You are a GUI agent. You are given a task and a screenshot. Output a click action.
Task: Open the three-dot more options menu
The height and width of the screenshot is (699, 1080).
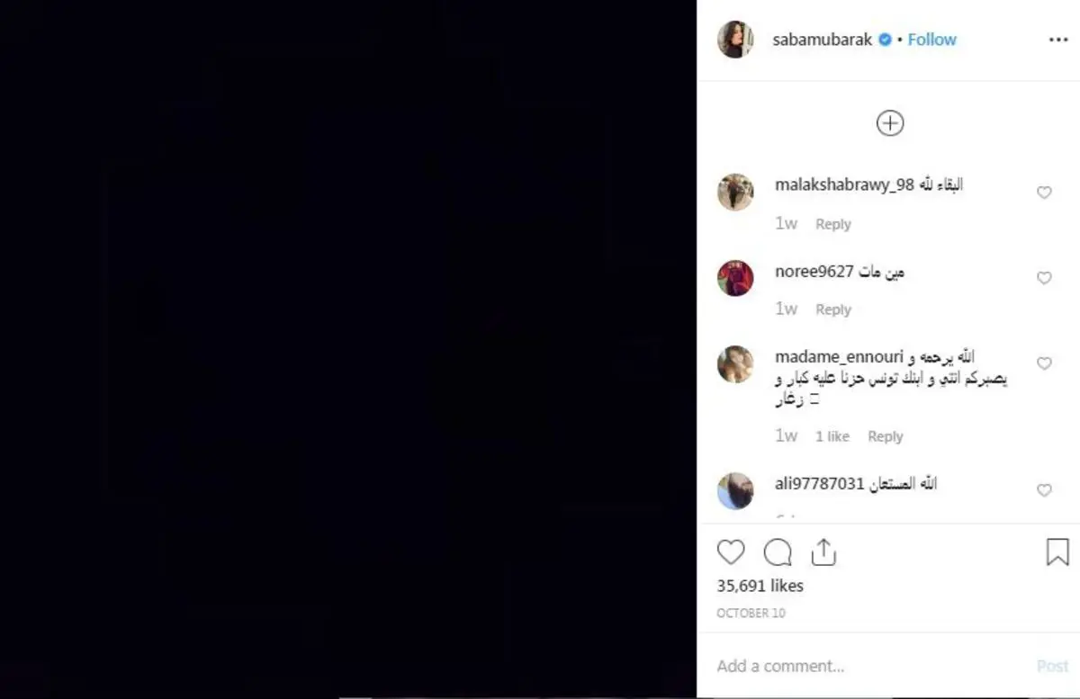tap(1057, 40)
